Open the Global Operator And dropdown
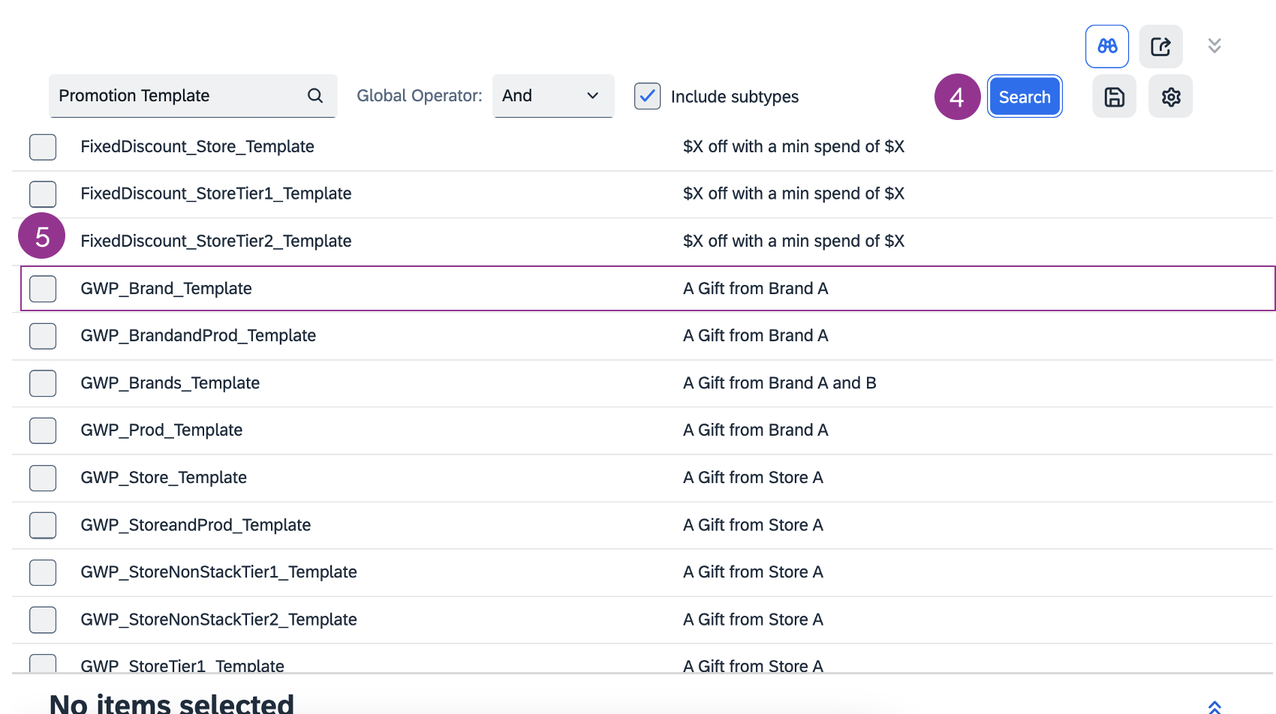This screenshot has width=1276, height=714. pos(552,96)
